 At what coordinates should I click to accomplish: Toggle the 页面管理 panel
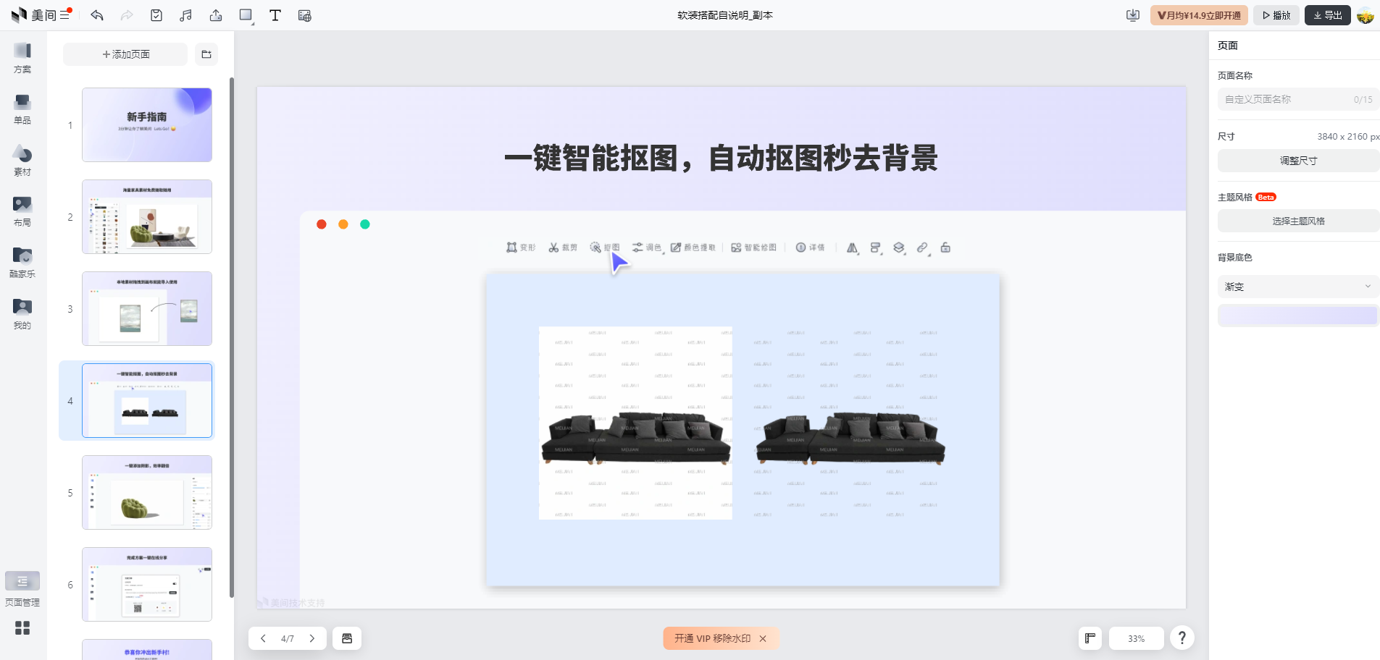pyautogui.click(x=22, y=589)
